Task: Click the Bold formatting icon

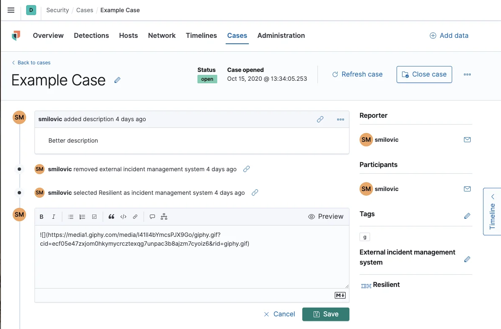Action: pyautogui.click(x=42, y=217)
